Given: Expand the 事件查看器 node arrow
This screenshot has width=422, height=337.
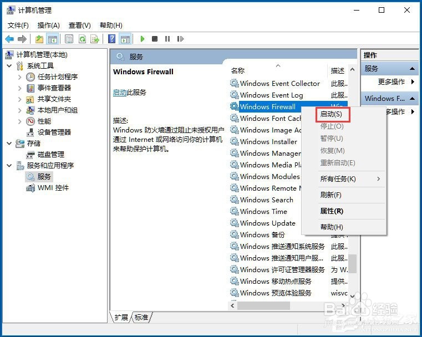Looking at the screenshot, I should click(x=19, y=88).
